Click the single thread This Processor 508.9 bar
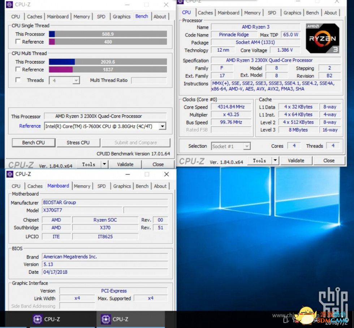 [x=108, y=34]
